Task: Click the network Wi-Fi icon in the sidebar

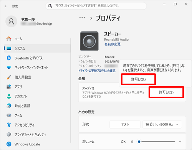Action: tap(9, 68)
